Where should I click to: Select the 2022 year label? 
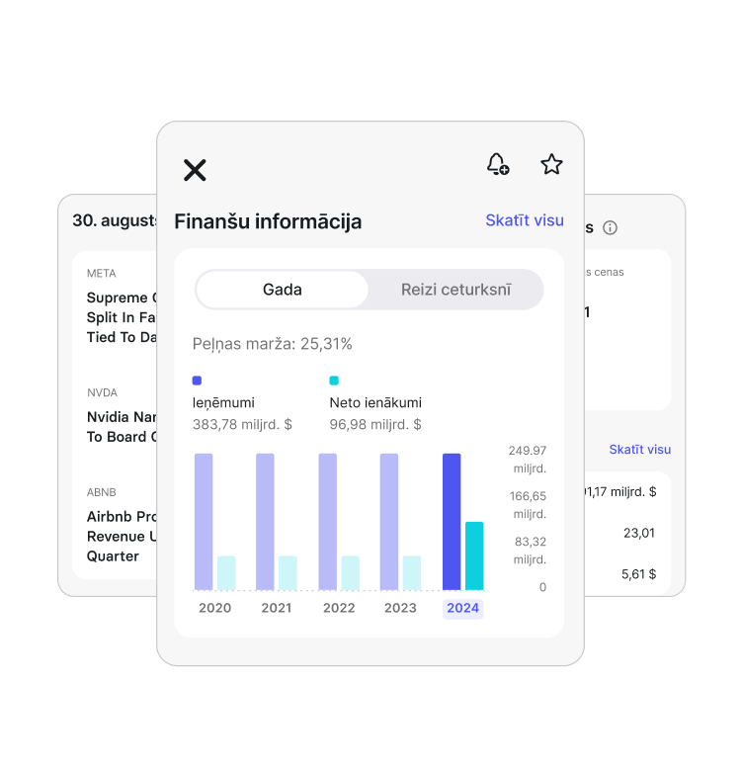(339, 608)
